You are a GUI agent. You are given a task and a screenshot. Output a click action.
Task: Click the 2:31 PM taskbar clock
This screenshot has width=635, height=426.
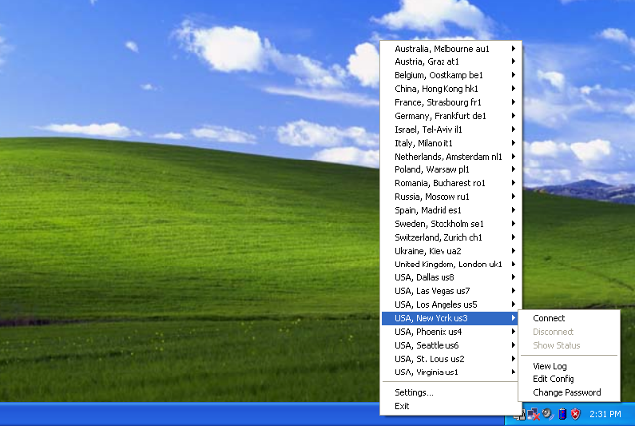605,414
